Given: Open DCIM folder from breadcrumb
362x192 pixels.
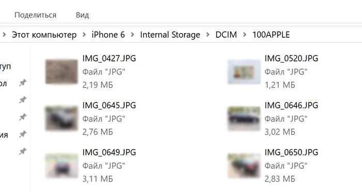Looking at the screenshot, I should [x=226, y=35].
